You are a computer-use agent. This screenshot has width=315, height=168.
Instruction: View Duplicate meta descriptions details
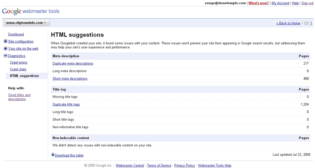point(73,64)
